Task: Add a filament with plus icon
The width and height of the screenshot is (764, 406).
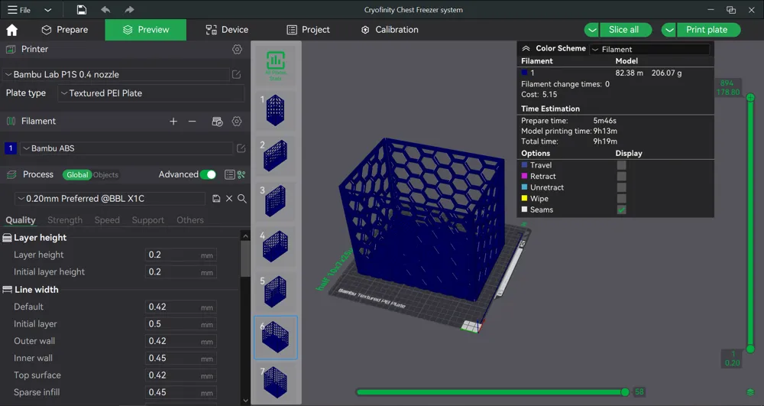Action: [x=173, y=122]
